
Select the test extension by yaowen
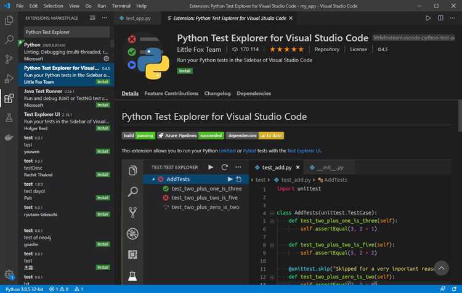[x=66, y=144]
